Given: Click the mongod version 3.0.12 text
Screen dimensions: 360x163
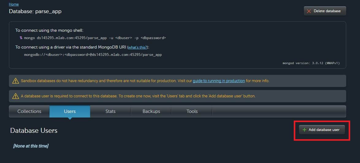Looking at the screenshot, I should click(311, 63).
